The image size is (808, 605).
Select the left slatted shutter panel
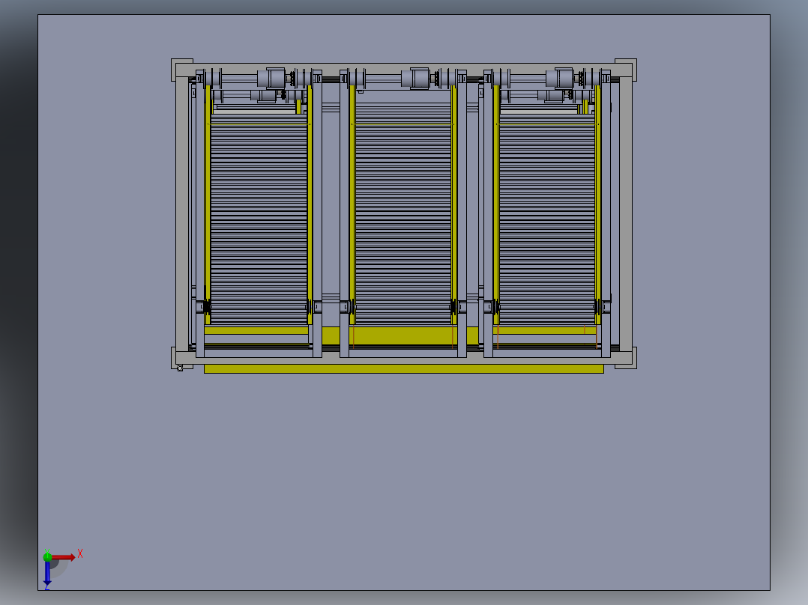(x=259, y=219)
